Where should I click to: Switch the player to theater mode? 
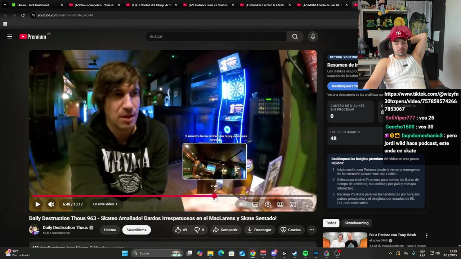(x=280, y=204)
